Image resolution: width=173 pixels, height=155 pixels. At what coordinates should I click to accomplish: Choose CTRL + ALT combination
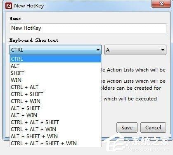point(55,87)
